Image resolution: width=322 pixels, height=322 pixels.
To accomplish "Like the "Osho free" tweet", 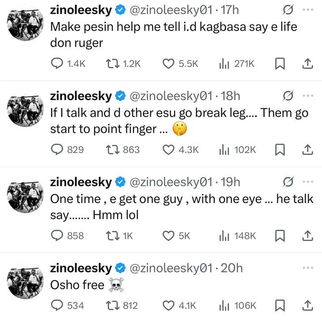I will coord(168,306).
